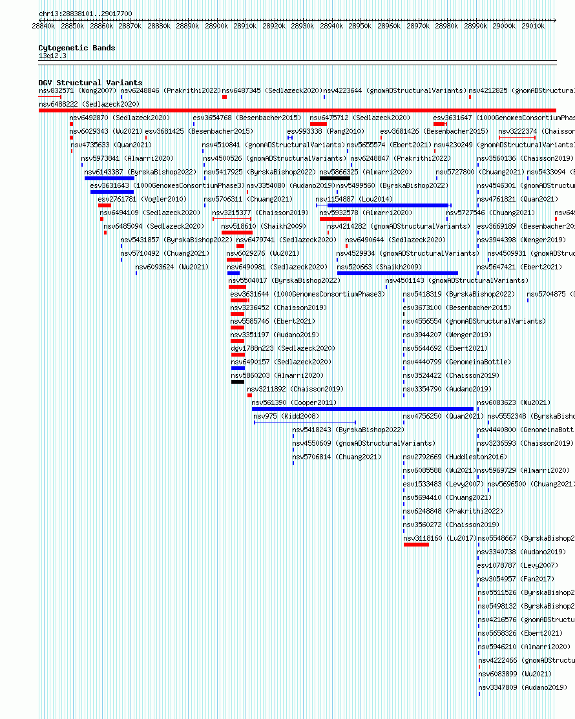
Task: Click nsv5710492 (Chuang2021) label
Action: (165, 253)
